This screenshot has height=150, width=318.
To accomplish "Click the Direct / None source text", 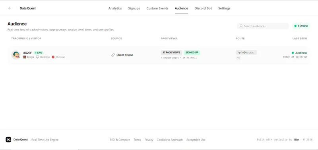I will point(125,55).
